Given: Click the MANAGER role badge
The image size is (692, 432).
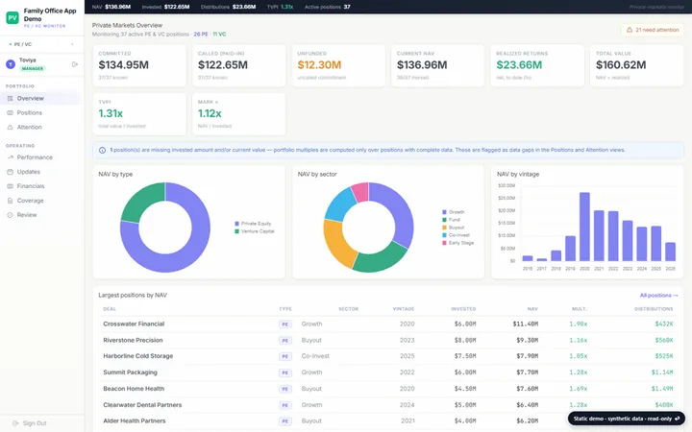Looking at the screenshot, I should [33, 69].
